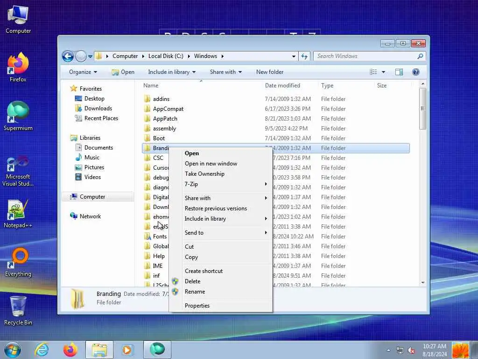
Task: Open the Include in library toolbar dropdown
Action: click(172, 72)
